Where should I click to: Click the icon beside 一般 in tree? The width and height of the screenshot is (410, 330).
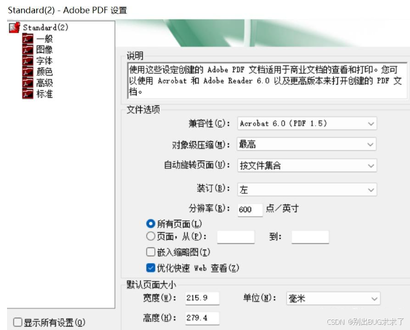click(28, 39)
